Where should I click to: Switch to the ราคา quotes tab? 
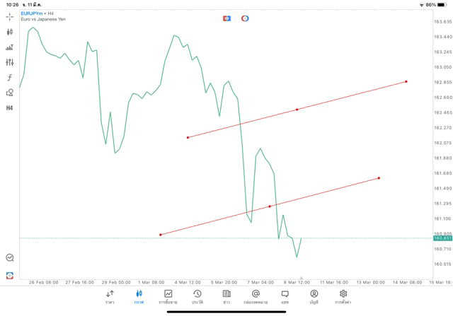(x=110, y=296)
